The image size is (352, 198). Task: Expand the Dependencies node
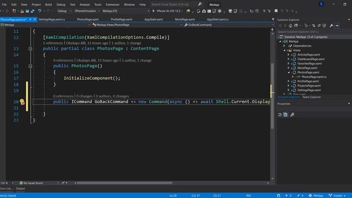284,46
